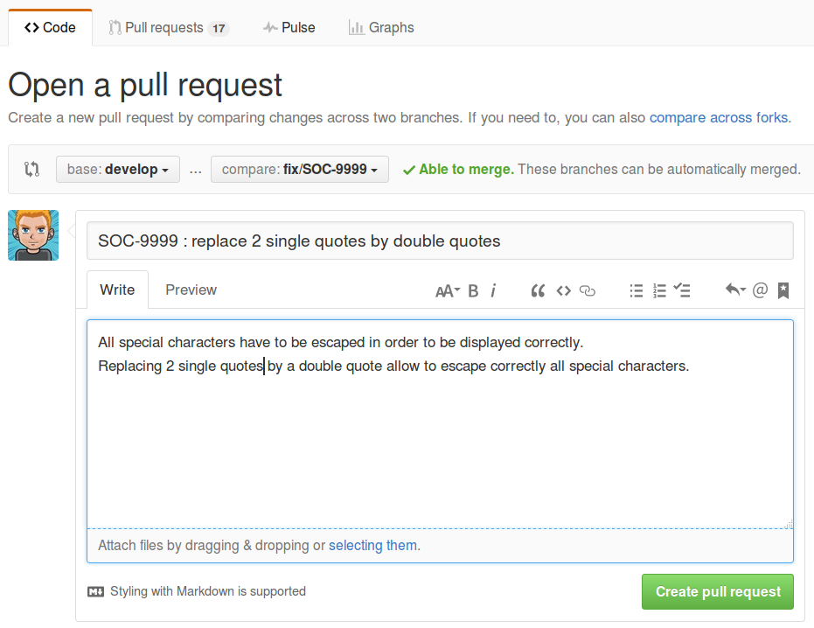Click the Create pull request button
Screen dimensions: 814x628
click(717, 591)
